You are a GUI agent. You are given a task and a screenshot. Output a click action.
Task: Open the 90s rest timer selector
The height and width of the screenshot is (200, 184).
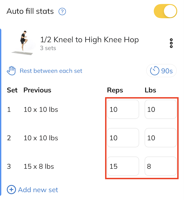click(161, 71)
